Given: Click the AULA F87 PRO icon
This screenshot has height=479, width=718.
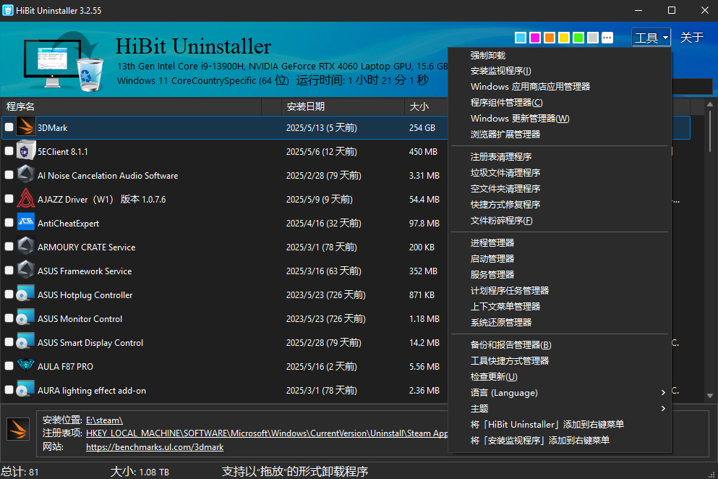Looking at the screenshot, I should pyautogui.click(x=26, y=366).
